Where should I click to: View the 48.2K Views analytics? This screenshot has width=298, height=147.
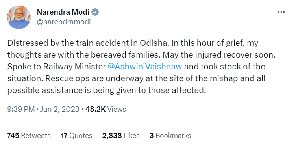click(106, 109)
